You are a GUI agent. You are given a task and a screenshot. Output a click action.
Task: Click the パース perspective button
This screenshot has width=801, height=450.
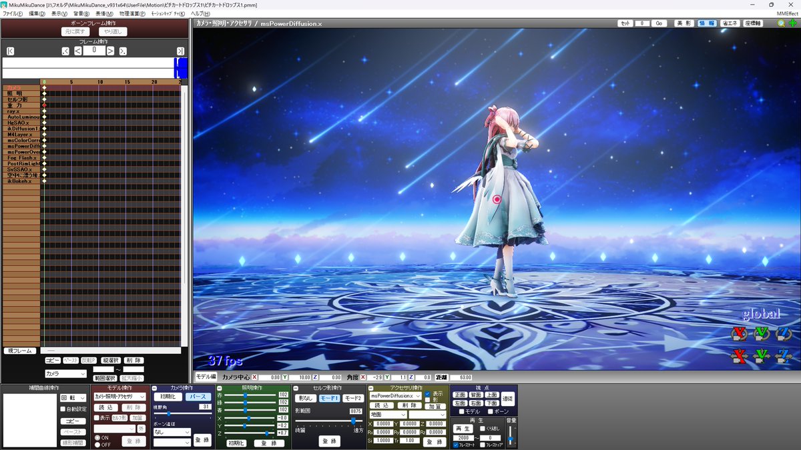pyautogui.click(x=197, y=397)
